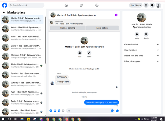Expand the Privacy & support section
The height and width of the screenshot is (121, 165).
[142, 61]
